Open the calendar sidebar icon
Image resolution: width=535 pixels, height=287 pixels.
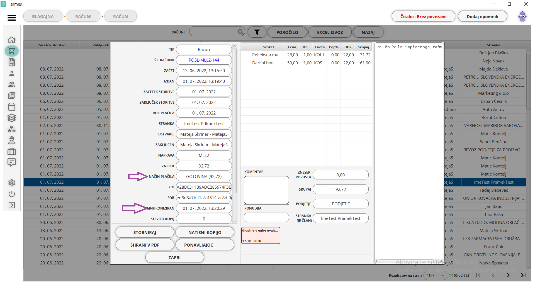click(12, 107)
